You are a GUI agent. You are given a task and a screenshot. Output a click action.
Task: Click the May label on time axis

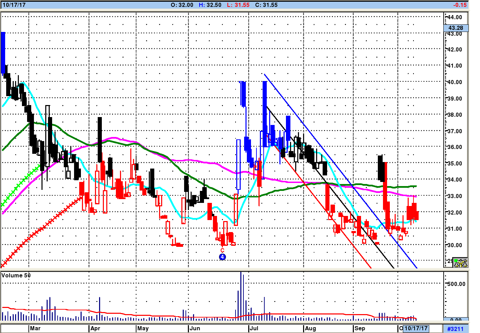click(143, 328)
